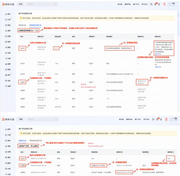Click search magnifier icon in upper screenshot search box
180x176 pixels.
(x=56, y=4)
